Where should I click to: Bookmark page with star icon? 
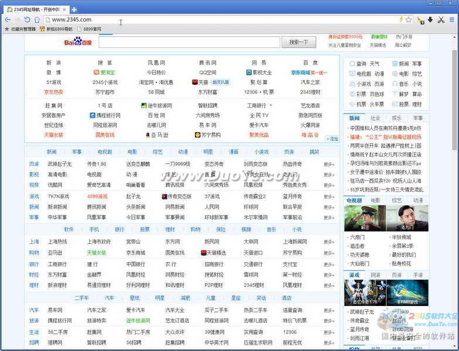409,20
